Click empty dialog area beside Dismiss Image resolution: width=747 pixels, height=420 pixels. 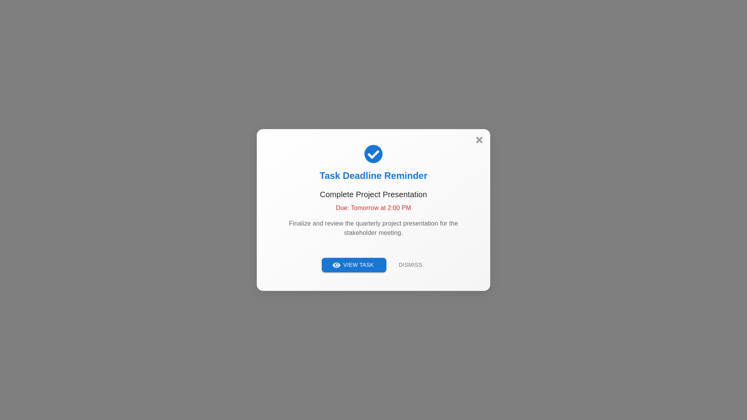455,265
